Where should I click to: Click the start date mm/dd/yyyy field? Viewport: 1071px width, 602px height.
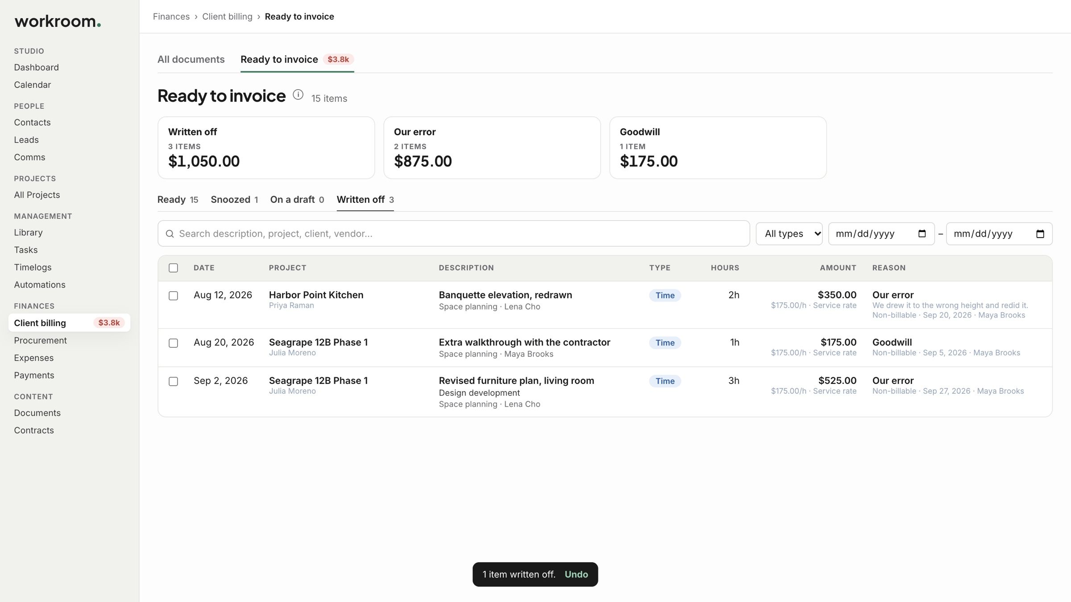[881, 234]
